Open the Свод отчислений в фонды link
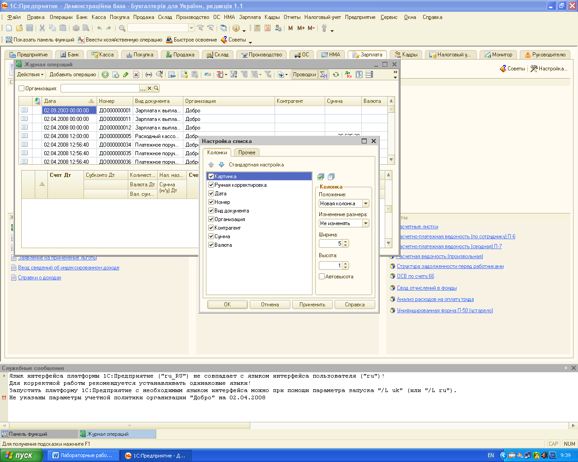 [427, 288]
